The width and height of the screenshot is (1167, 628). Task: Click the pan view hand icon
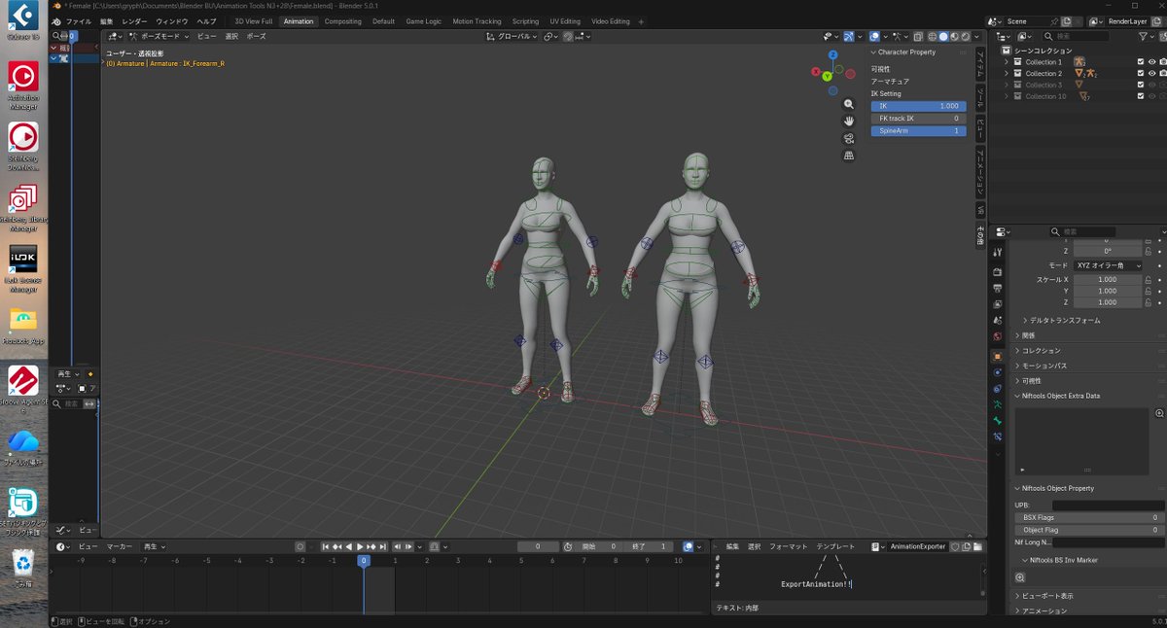coord(849,121)
